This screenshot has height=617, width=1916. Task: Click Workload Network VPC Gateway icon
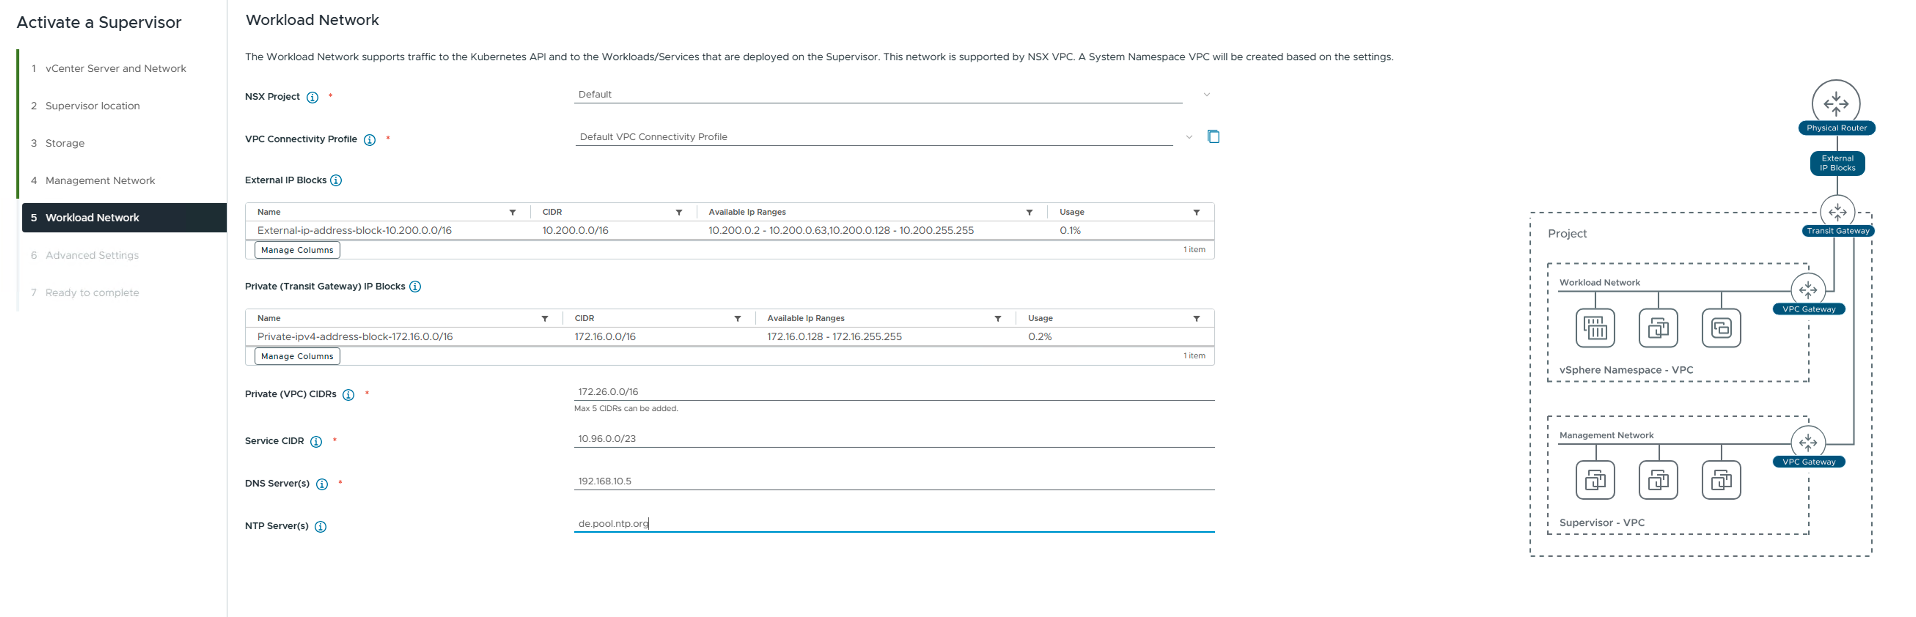pyautogui.click(x=1808, y=290)
